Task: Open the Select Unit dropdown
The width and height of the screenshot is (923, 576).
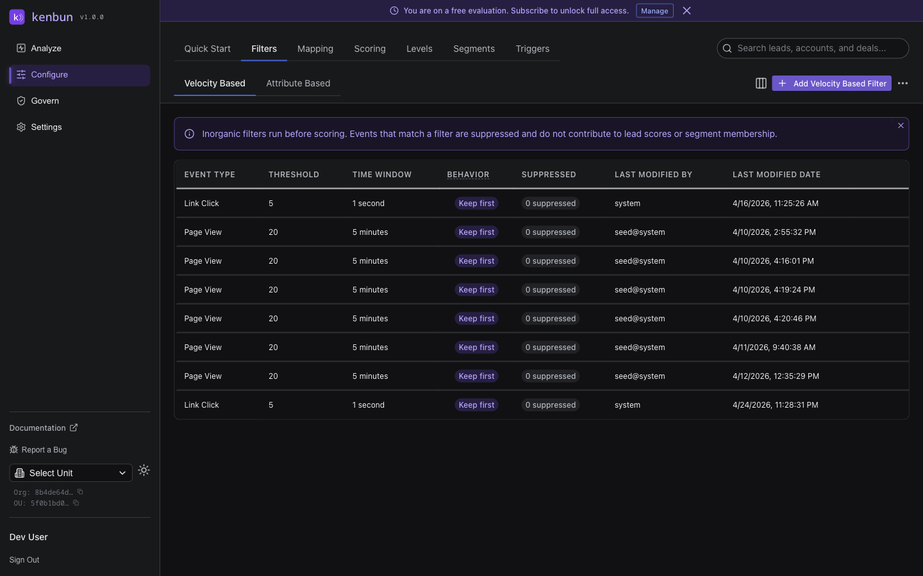Action: 71,473
